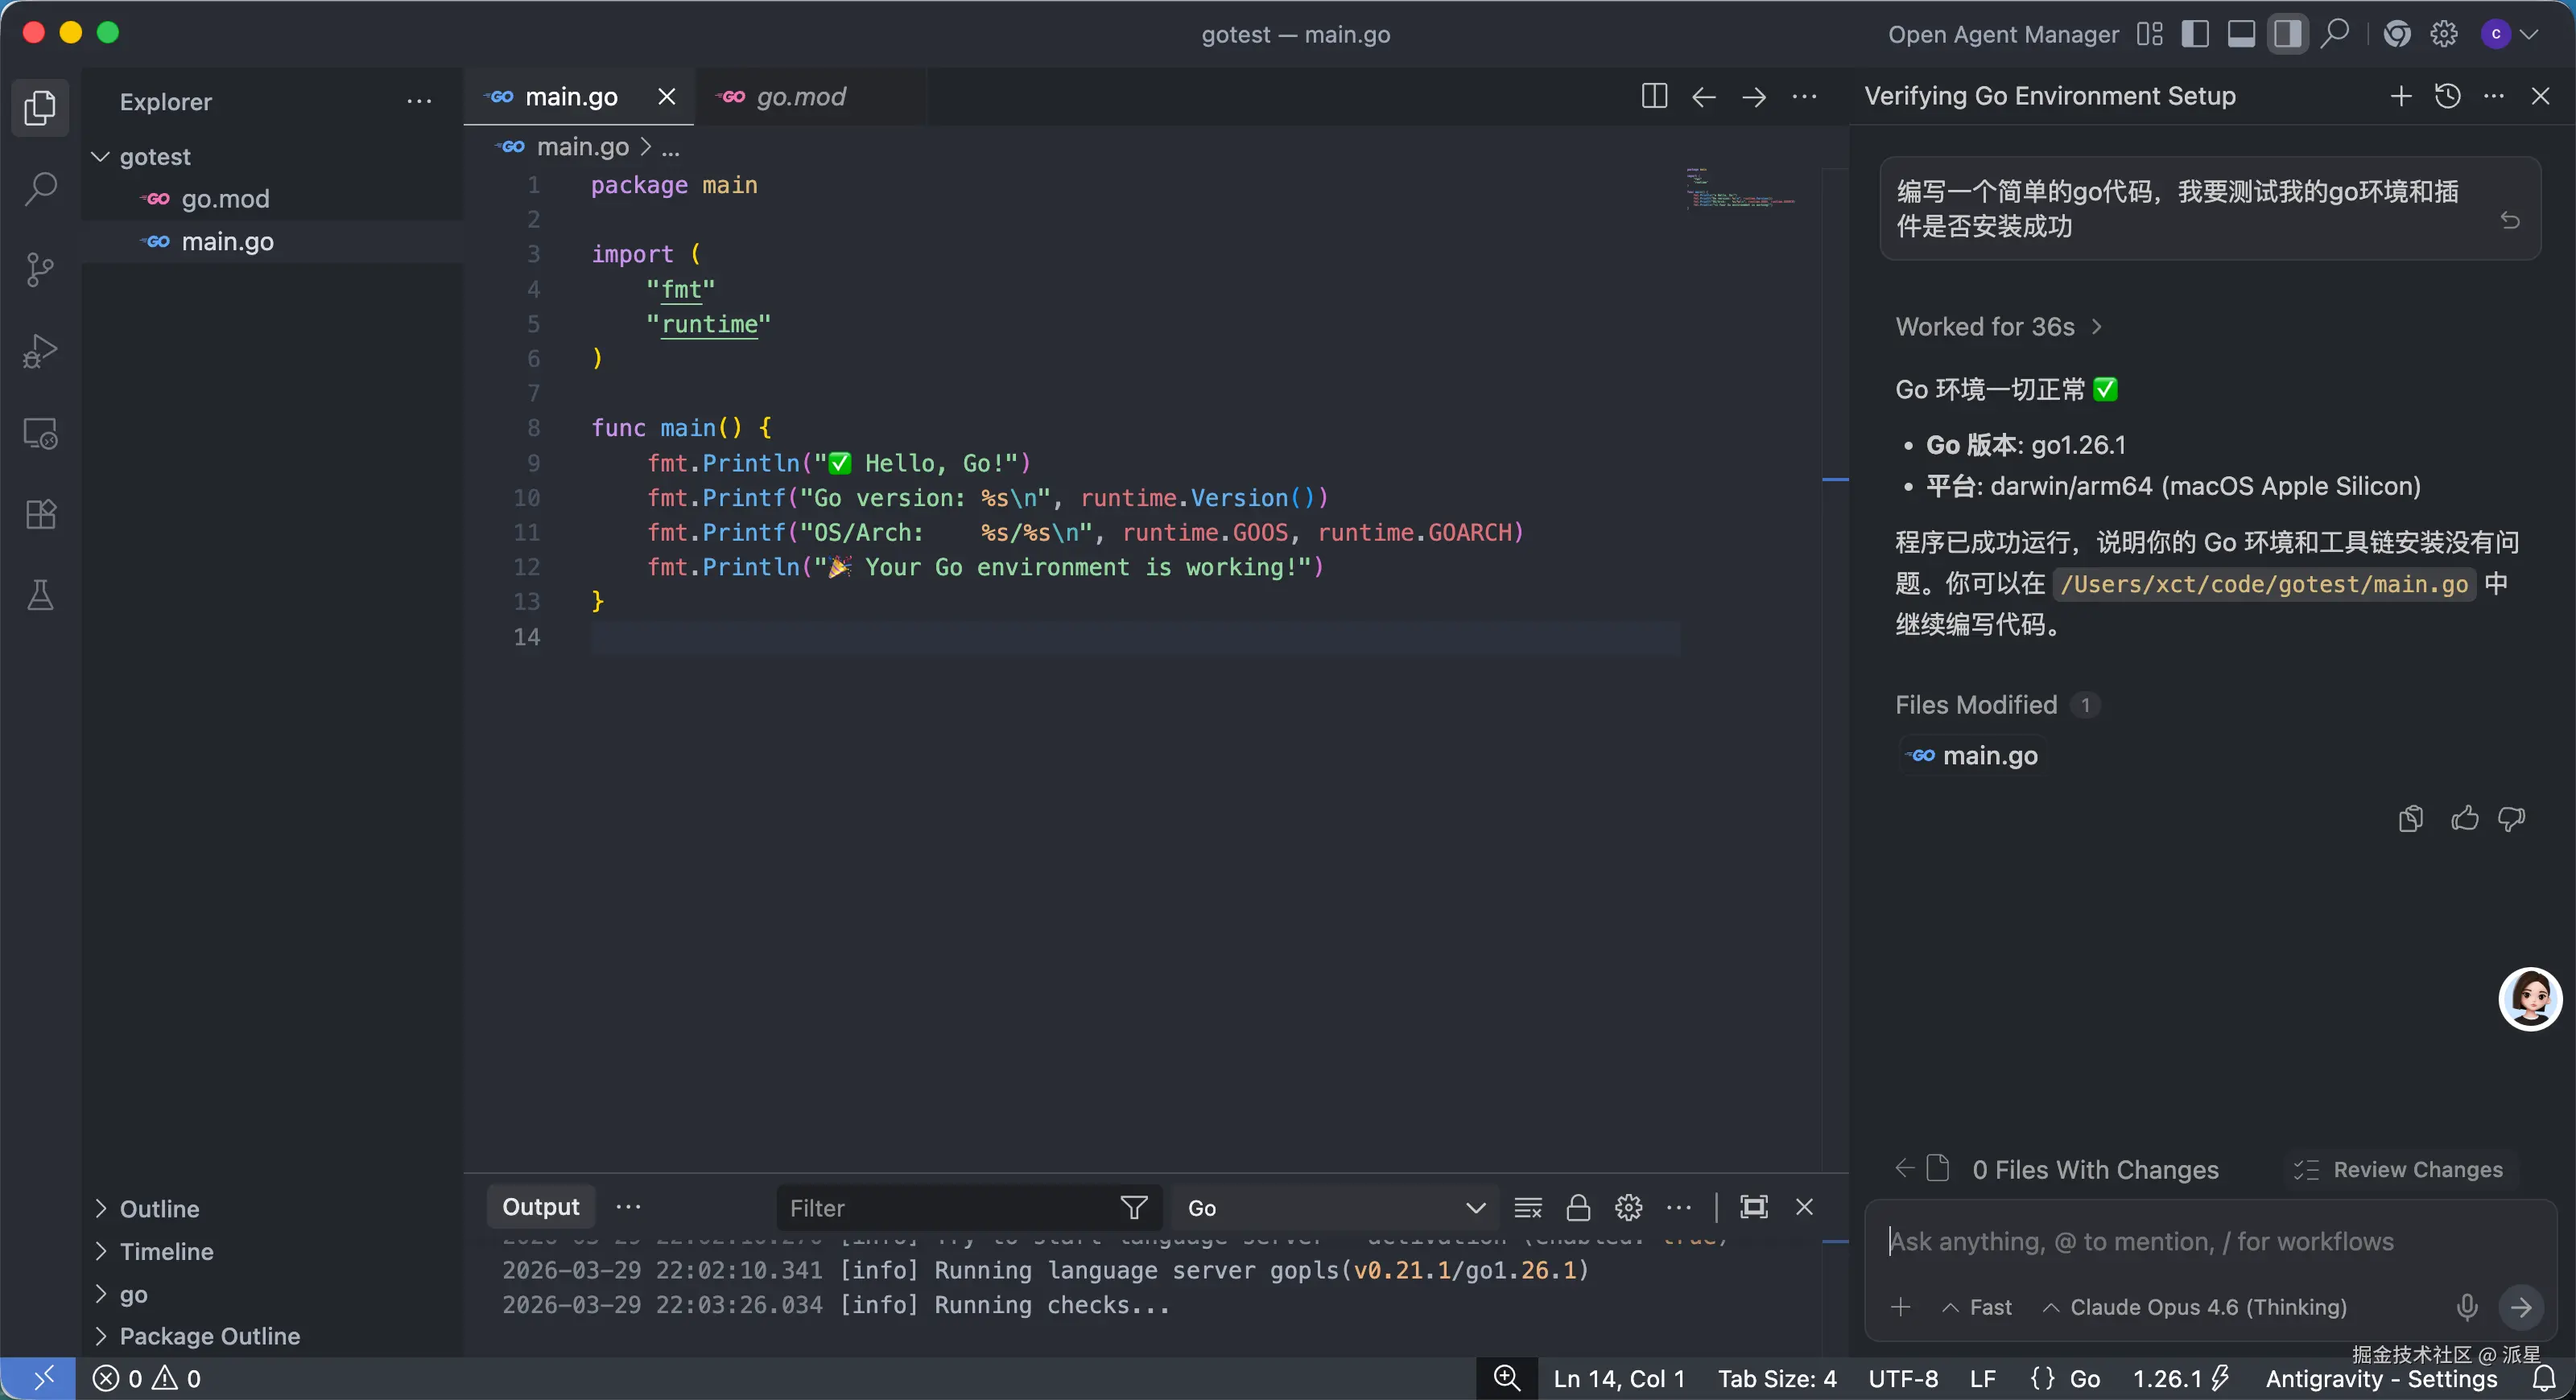Select the Output panel tab
Image resolution: width=2576 pixels, height=1400 pixels.
[540, 1206]
